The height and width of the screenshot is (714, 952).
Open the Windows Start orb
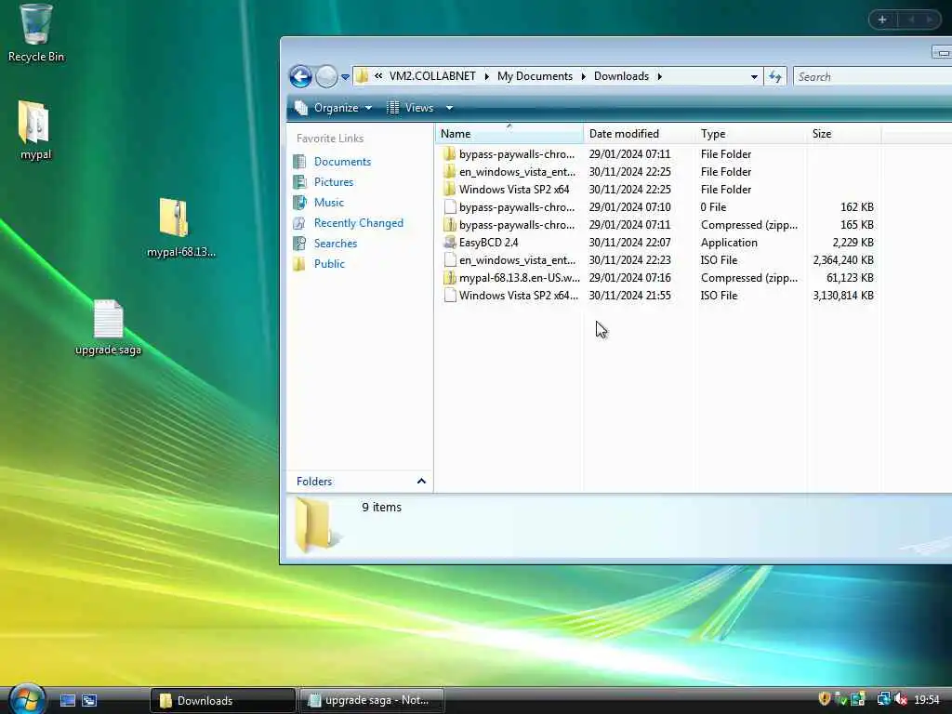coord(25,699)
